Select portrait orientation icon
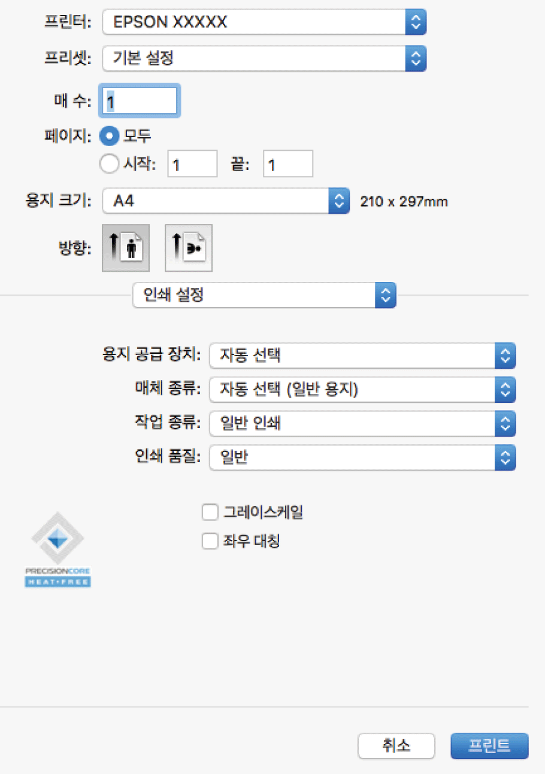Image resolution: width=545 pixels, height=774 pixels. click(x=125, y=248)
